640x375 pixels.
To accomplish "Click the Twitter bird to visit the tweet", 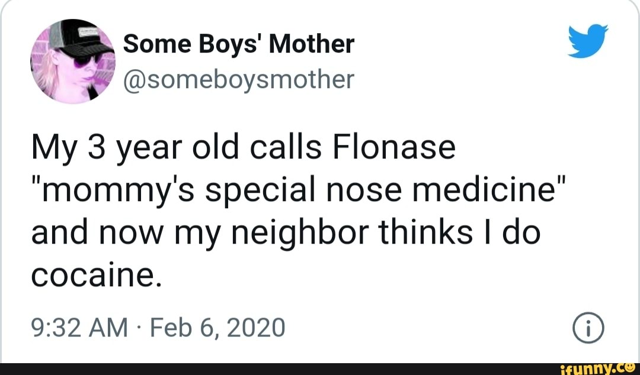I will pyautogui.click(x=588, y=43).
